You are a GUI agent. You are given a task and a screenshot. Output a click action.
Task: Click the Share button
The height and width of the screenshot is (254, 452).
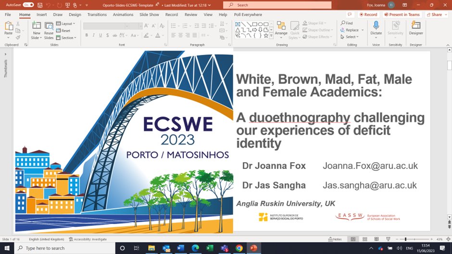(436, 14)
